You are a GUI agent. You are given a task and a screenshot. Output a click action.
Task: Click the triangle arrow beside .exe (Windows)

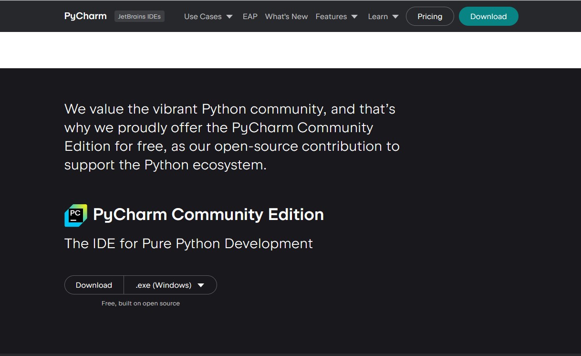tap(201, 285)
